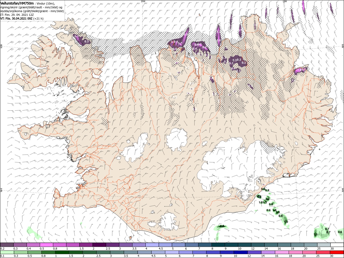Pick the bright red 30 swatch in the rain legend
Image resolution: width=344 pixels, height=258 pixels.
coord(337,252)
